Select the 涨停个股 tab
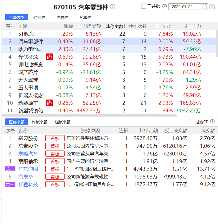This screenshot has width=218, height=224. [17, 122]
